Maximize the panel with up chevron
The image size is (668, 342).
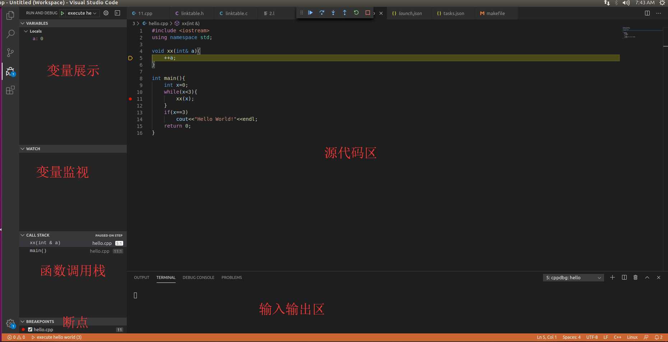coord(647,277)
